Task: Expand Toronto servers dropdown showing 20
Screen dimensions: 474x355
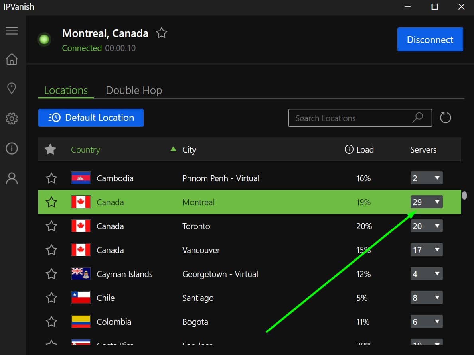Action: coord(426,226)
